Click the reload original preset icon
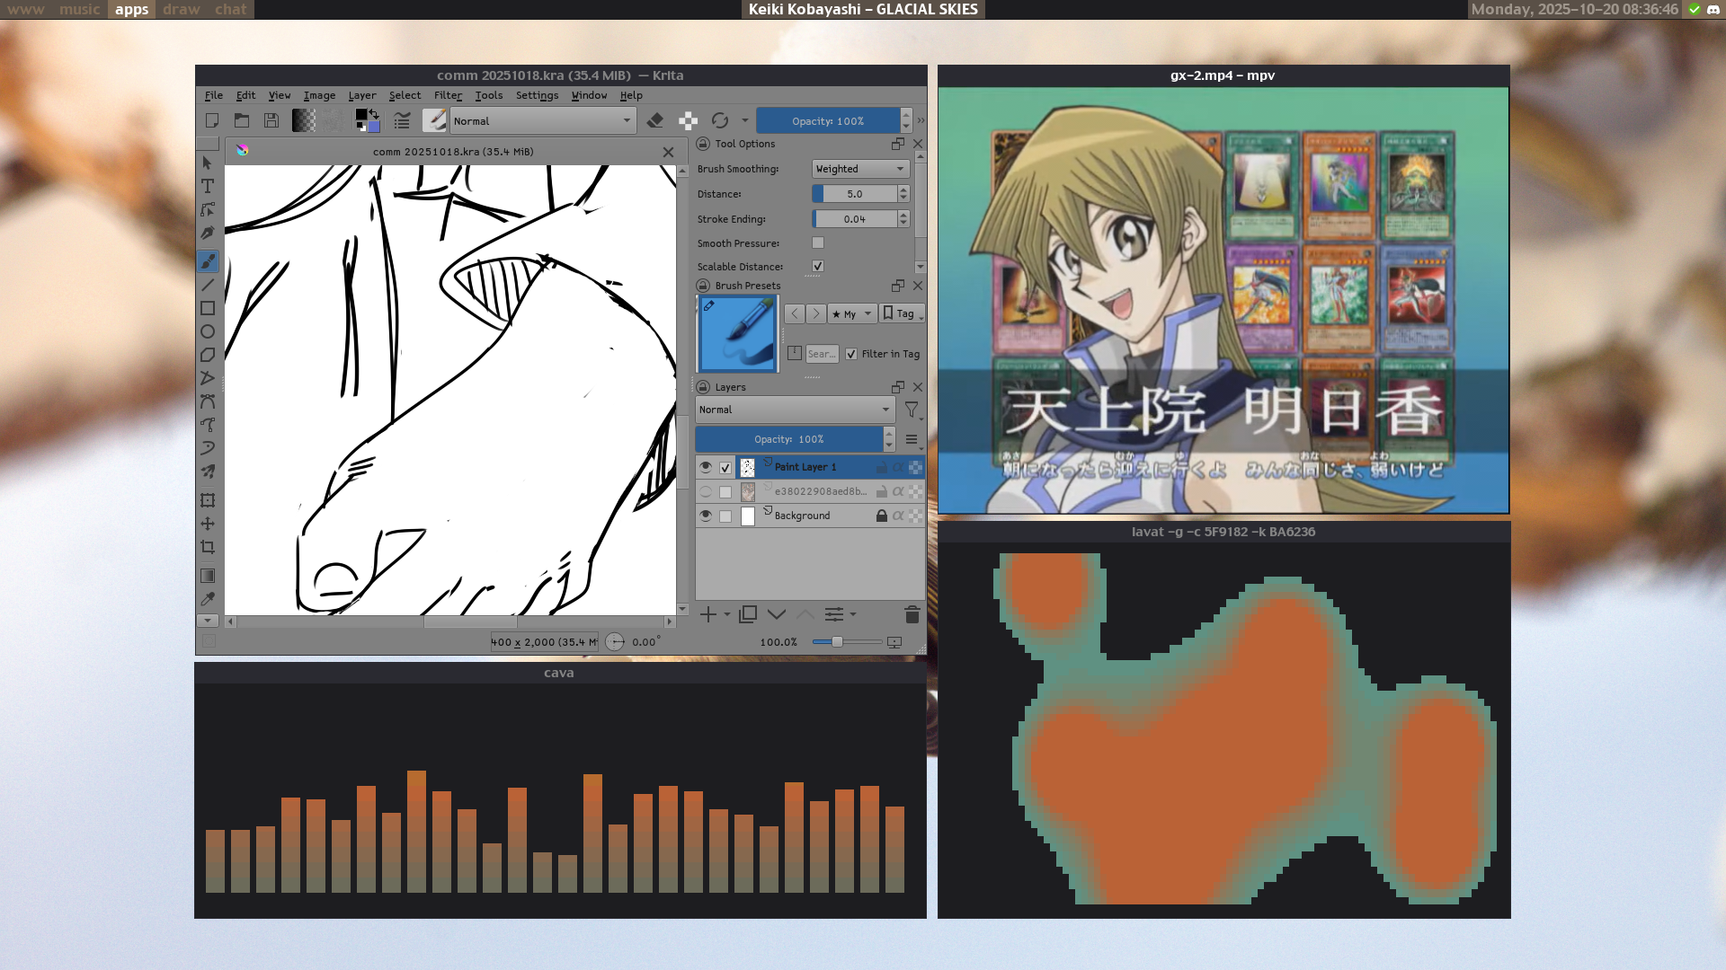 click(720, 120)
